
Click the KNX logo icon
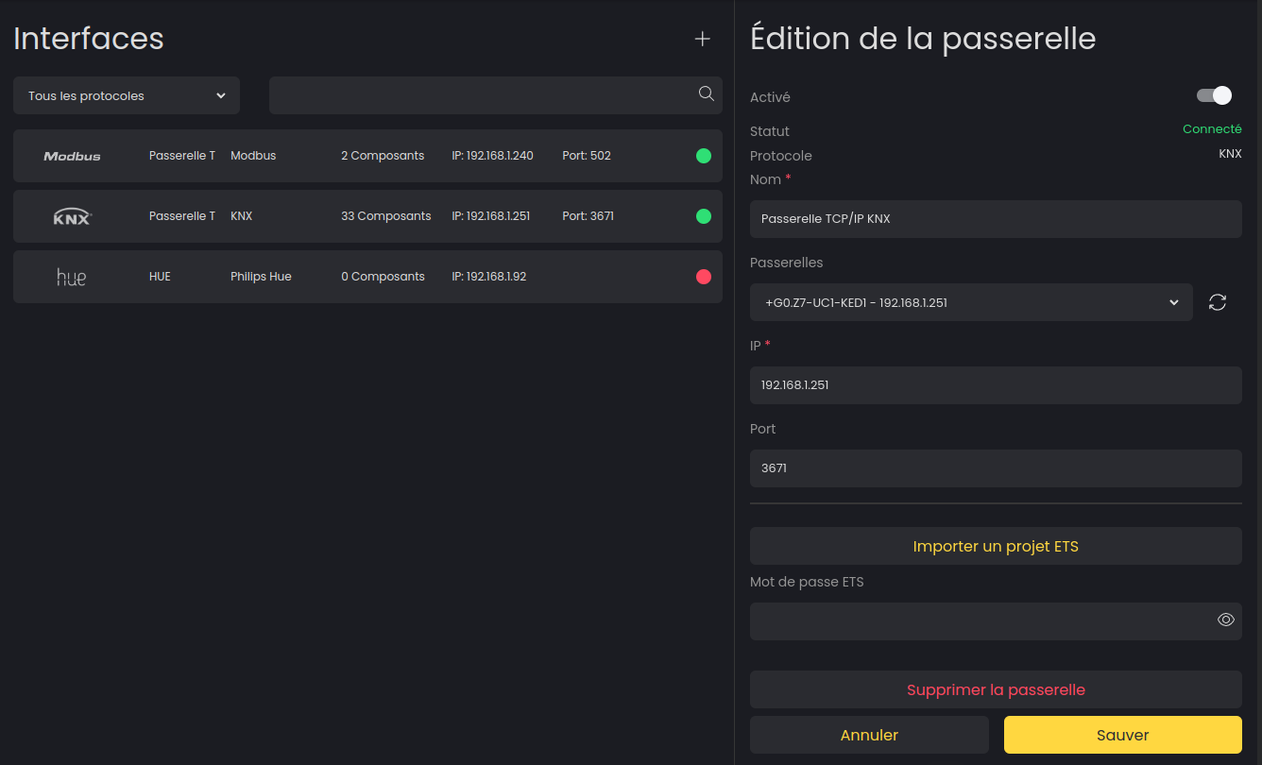72,217
